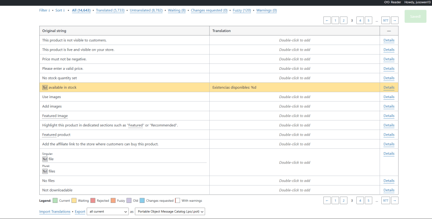Image resolution: width=432 pixels, height=219 pixels.
Task: Select the 'No stock quantity set' original string
Action: [x=60, y=78]
